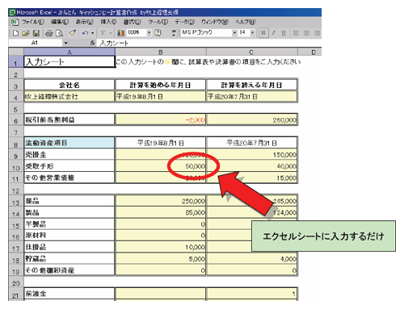This screenshot has width=404, height=309.
Task: Select end date cell 平成20年7月31日 in row 4
Action: [x=252, y=97]
